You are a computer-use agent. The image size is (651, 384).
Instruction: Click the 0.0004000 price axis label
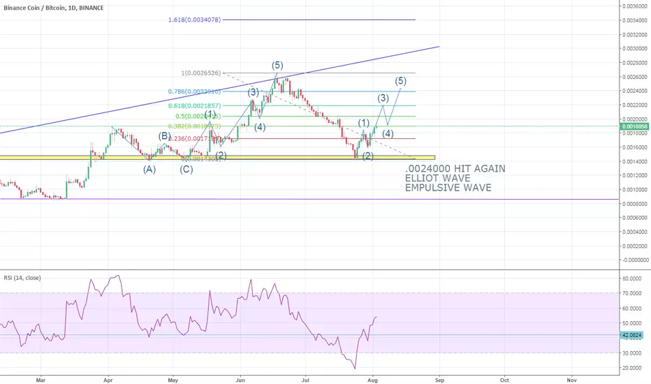[634, 232]
